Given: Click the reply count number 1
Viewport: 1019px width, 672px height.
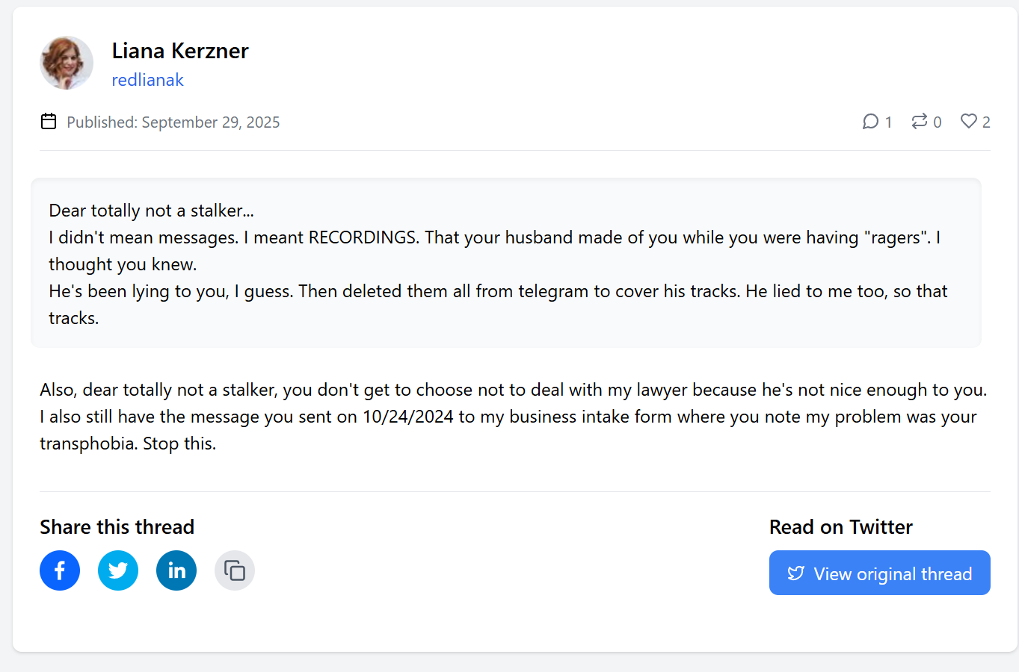Looking at the screenshot, I should tap(888, 122).
